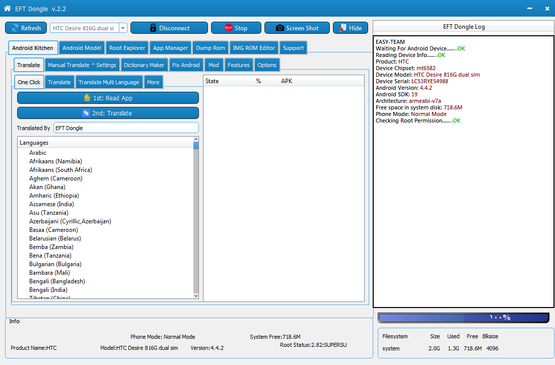Click the Languages column header
The width and height of the screenshot is (555, 365).
(x=105, y=143)
